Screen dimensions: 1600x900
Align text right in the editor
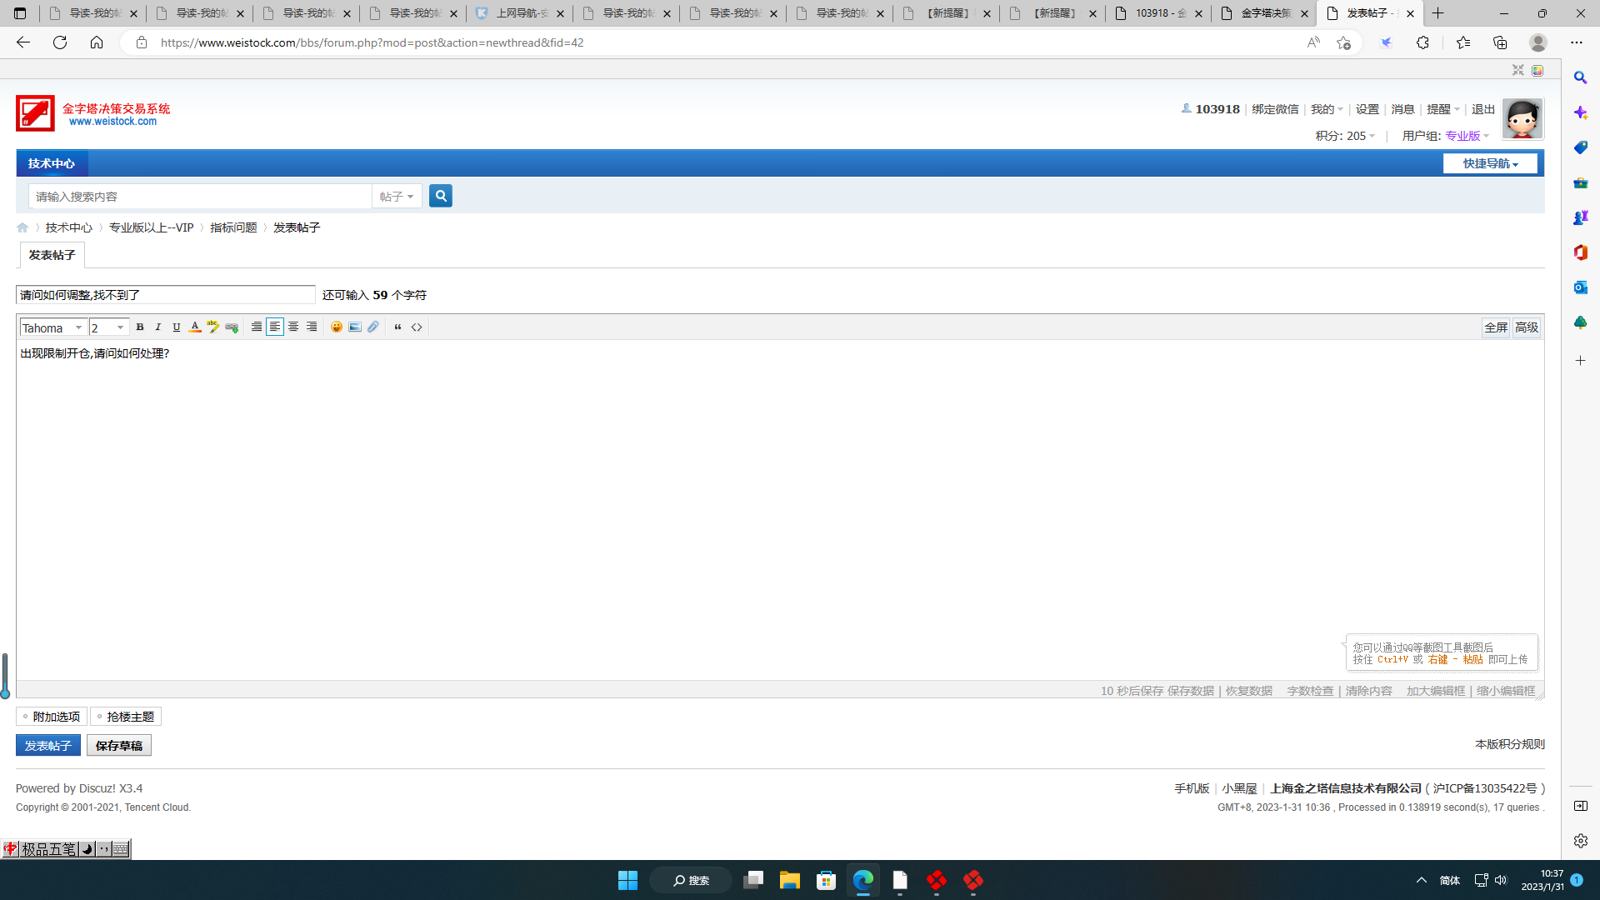[x=312, y=327]
